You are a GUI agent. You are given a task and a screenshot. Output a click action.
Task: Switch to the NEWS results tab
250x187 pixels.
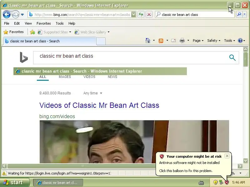112,77
